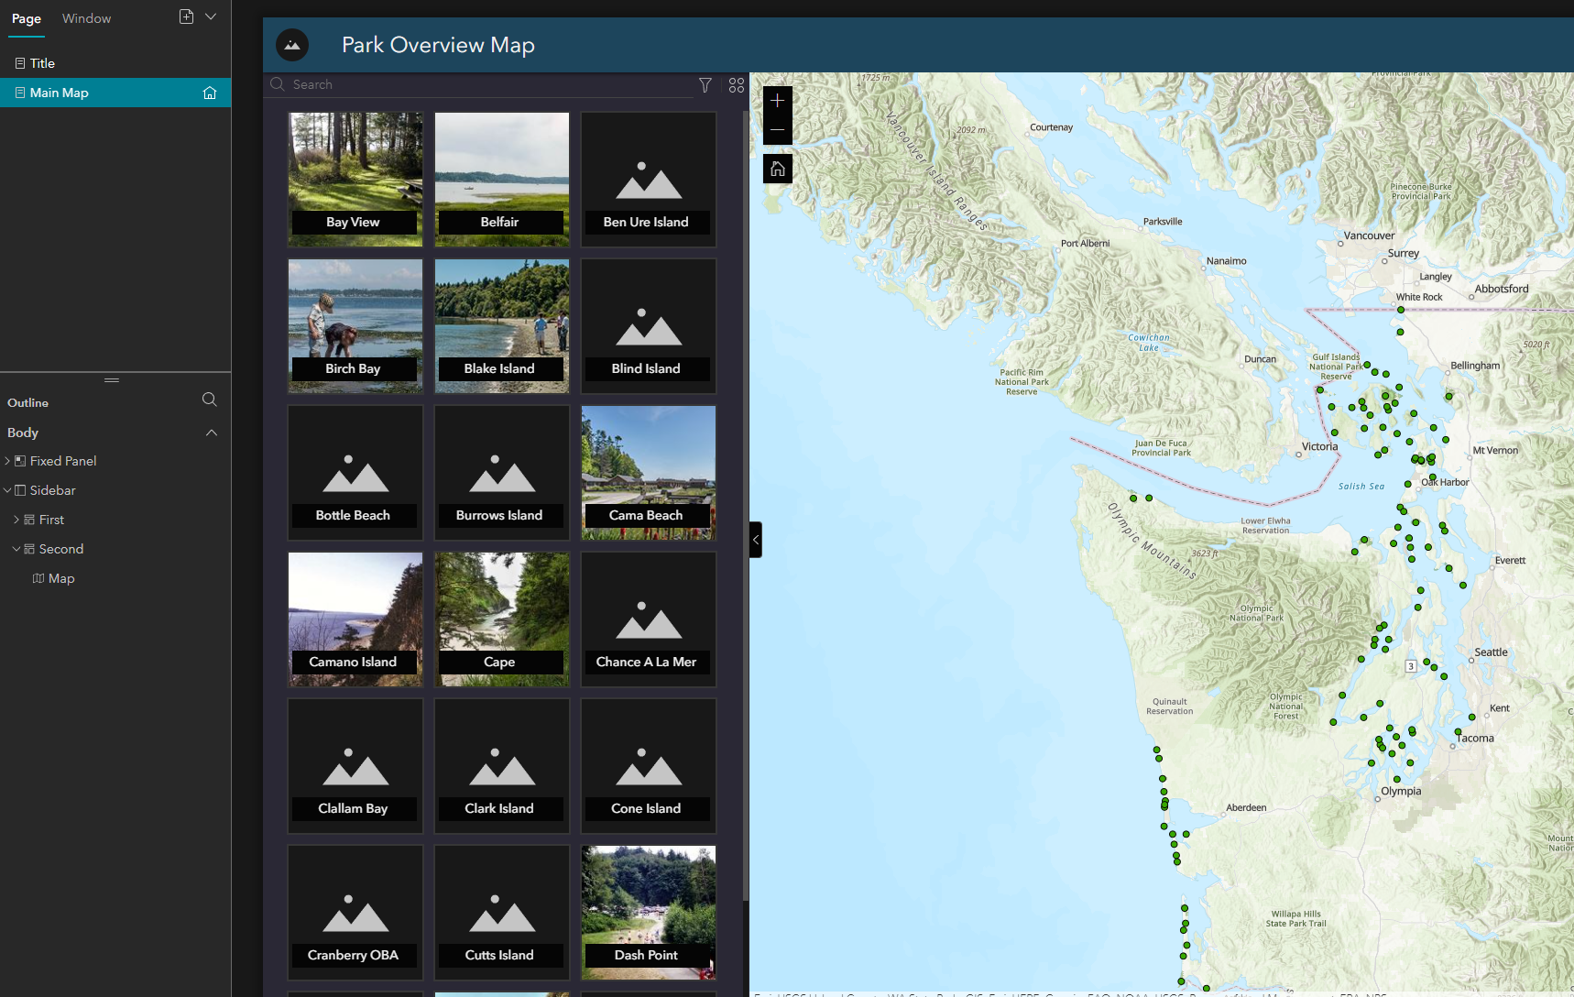Screen dimensions: 1574x997
Task: Select the Blake Island thumbnail
Action: (x=502, y=326)
